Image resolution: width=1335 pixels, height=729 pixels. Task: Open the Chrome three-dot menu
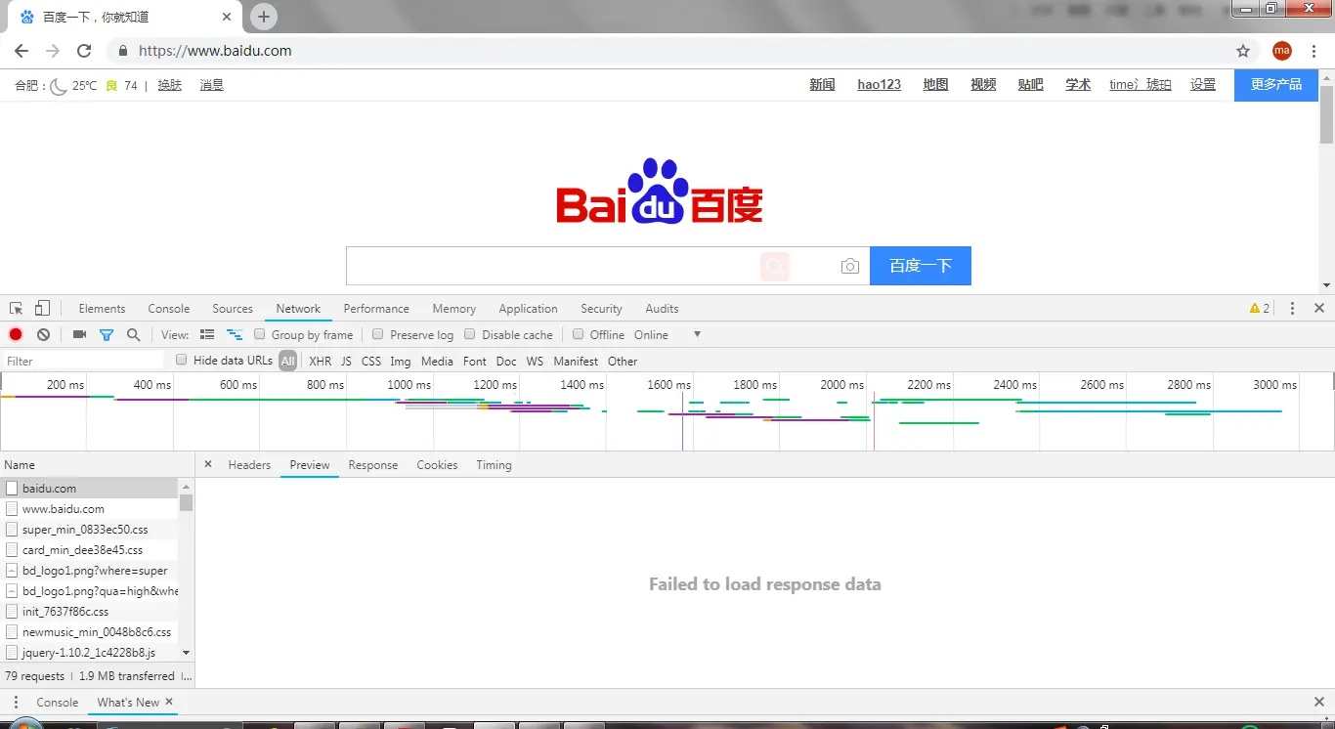tap(1314, 51)
